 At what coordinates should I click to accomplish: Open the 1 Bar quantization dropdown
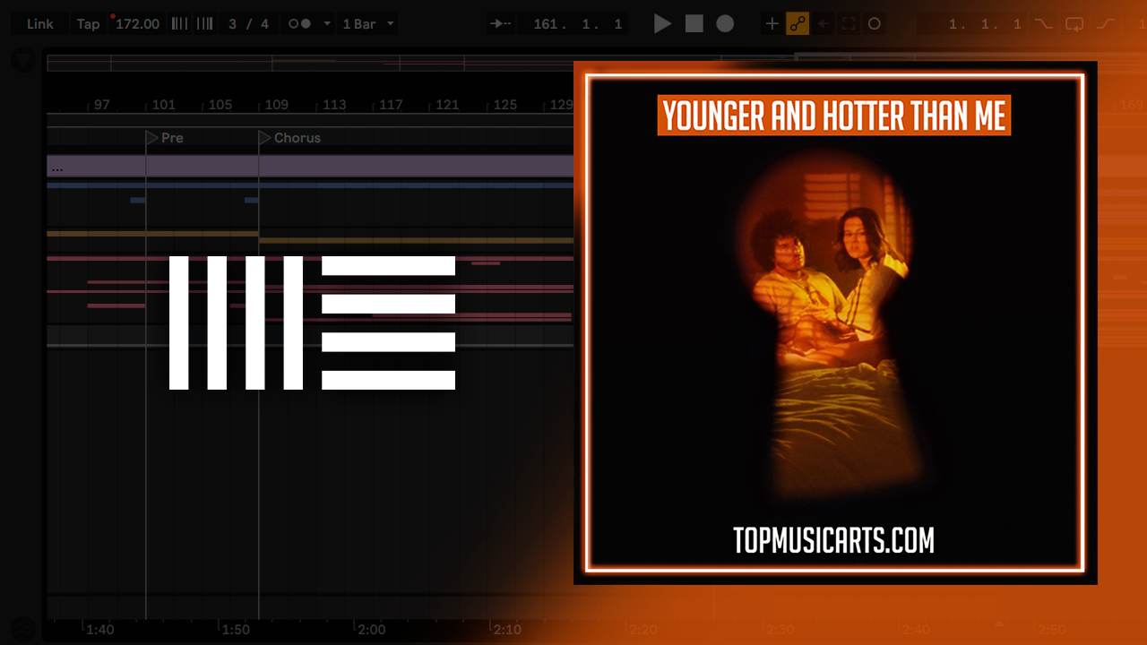(x=368, y=24)
